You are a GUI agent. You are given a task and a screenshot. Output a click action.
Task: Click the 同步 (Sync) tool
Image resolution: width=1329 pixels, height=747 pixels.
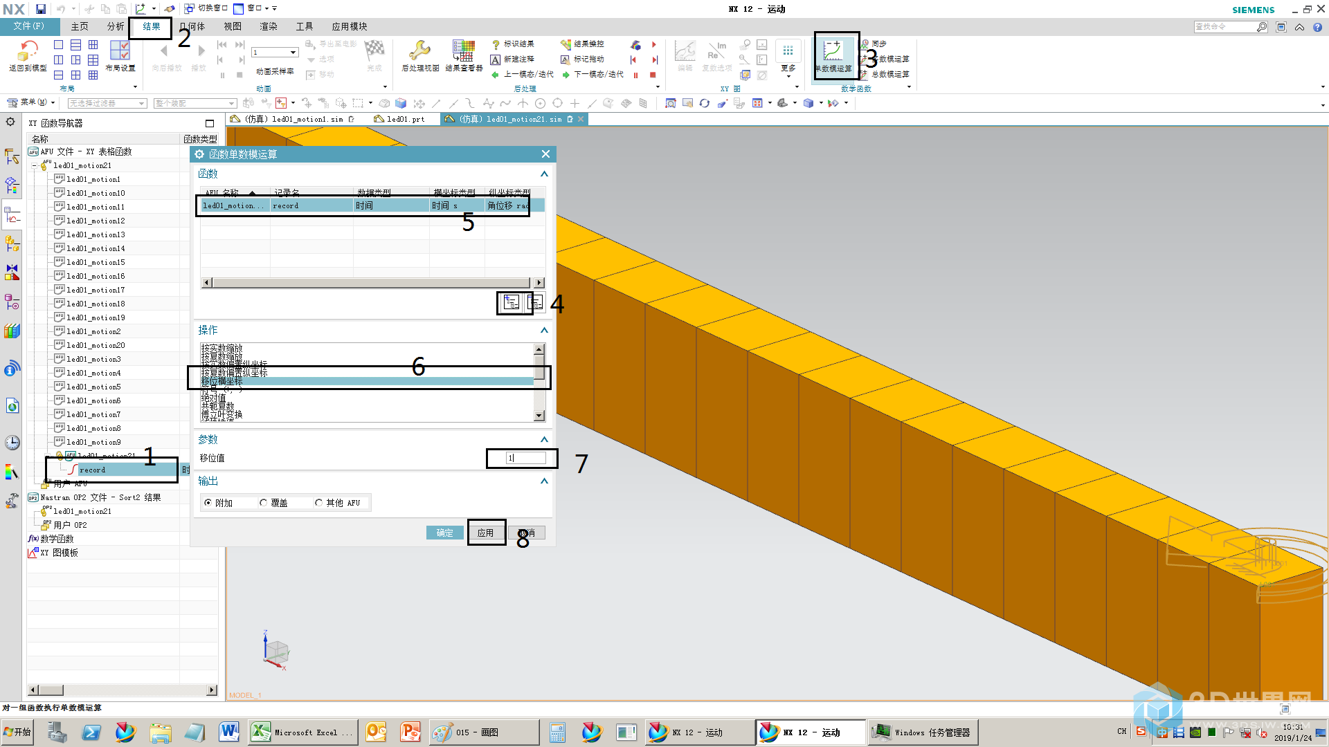[x=874, y=44]
